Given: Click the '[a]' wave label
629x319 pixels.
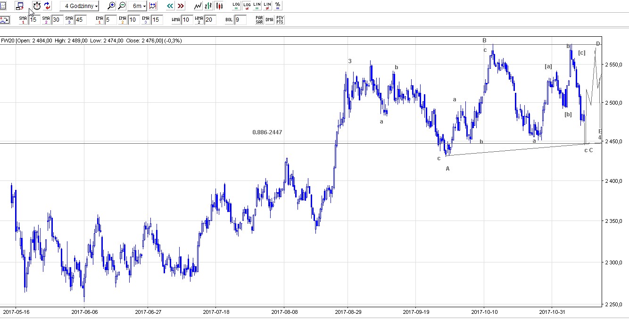Looking at the screenshot, I should 548,66.
